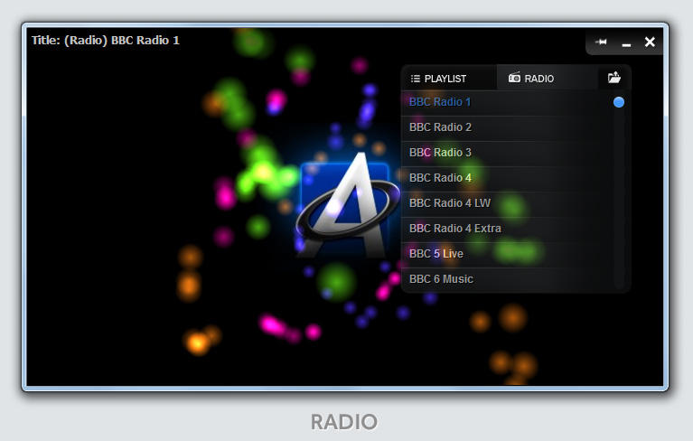Close the ALLPlayer window
This screenshot has width=693, height=441.
[x=650, y=42]
